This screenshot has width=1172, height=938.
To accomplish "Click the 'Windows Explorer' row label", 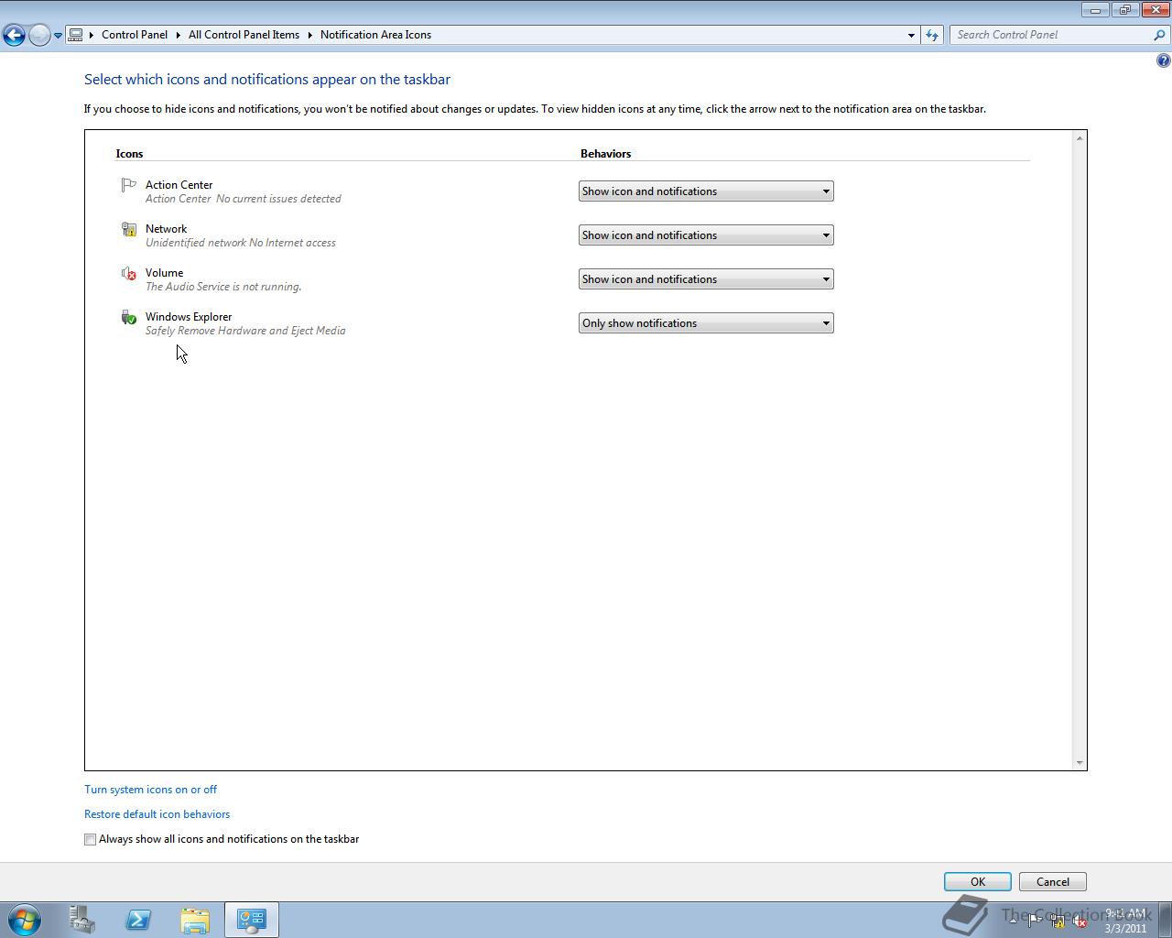I will 189,317.
